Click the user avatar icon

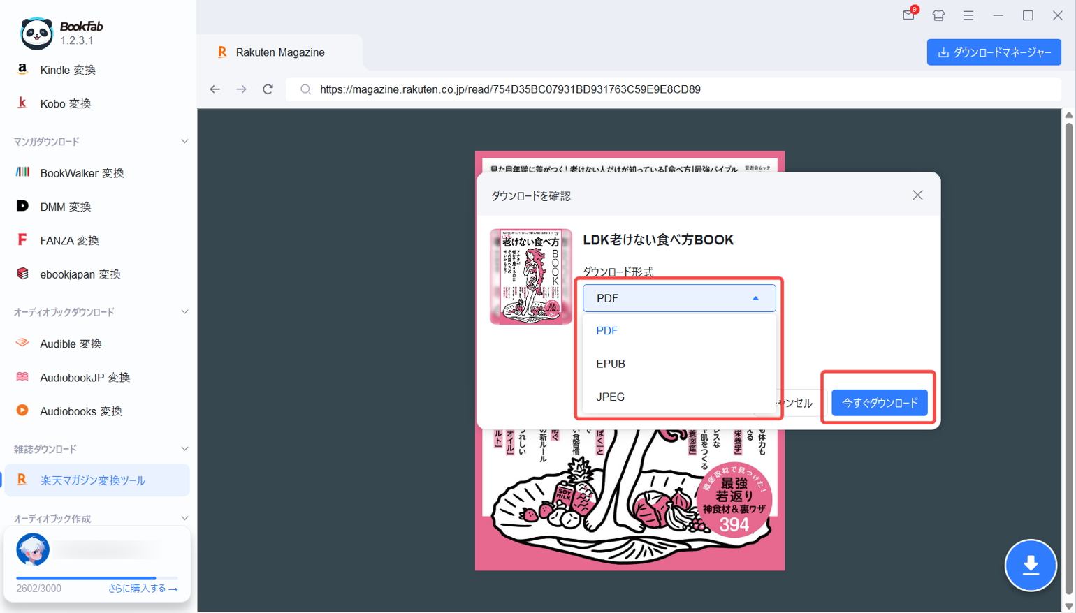click(x=33, y=549)
